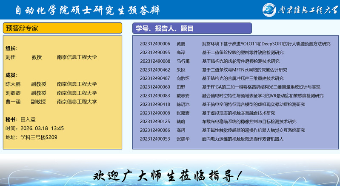Click the address 学科三号楼S209
The width and height of the screenshot is (340, 186).
point(38,137)
